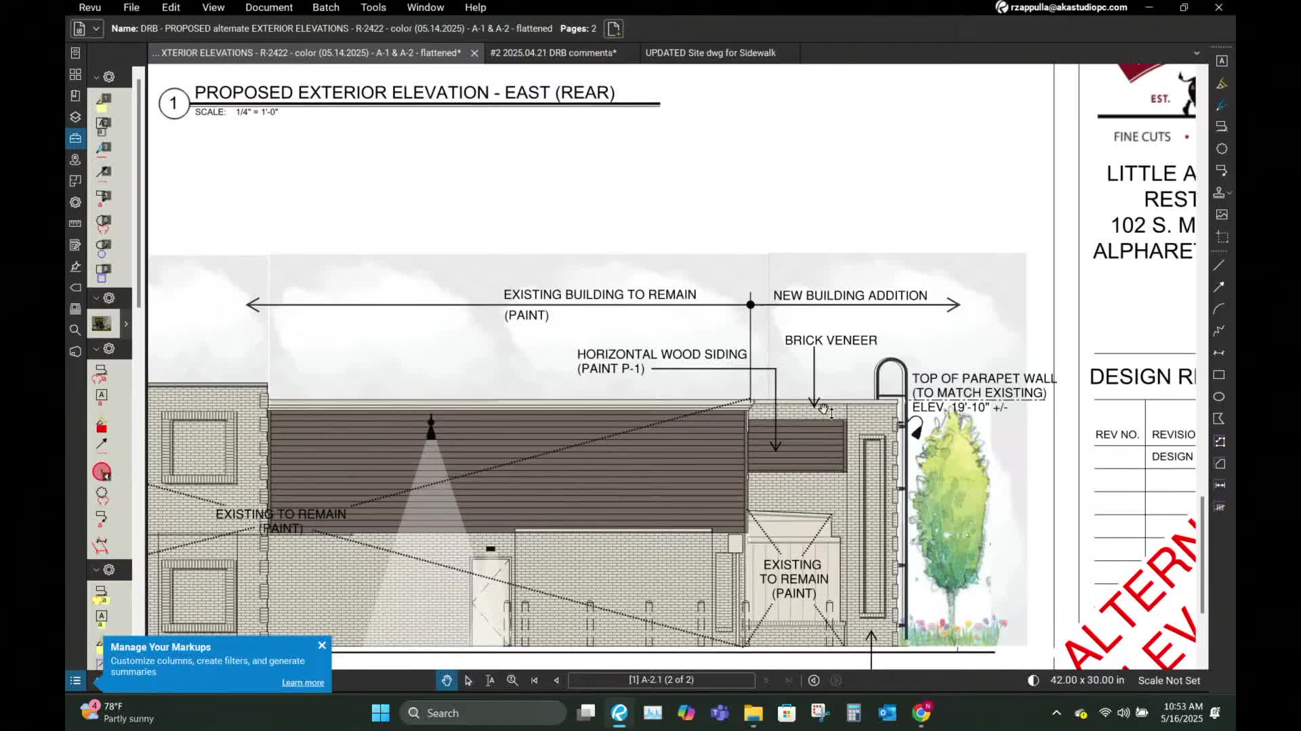
Task: Open the Studio panel icon
Action: click(75, 351)
